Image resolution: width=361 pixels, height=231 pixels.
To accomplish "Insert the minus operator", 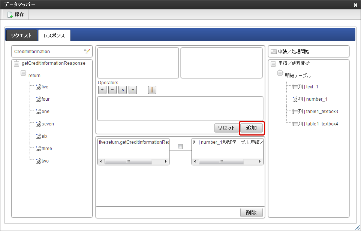I will point(112,90).
